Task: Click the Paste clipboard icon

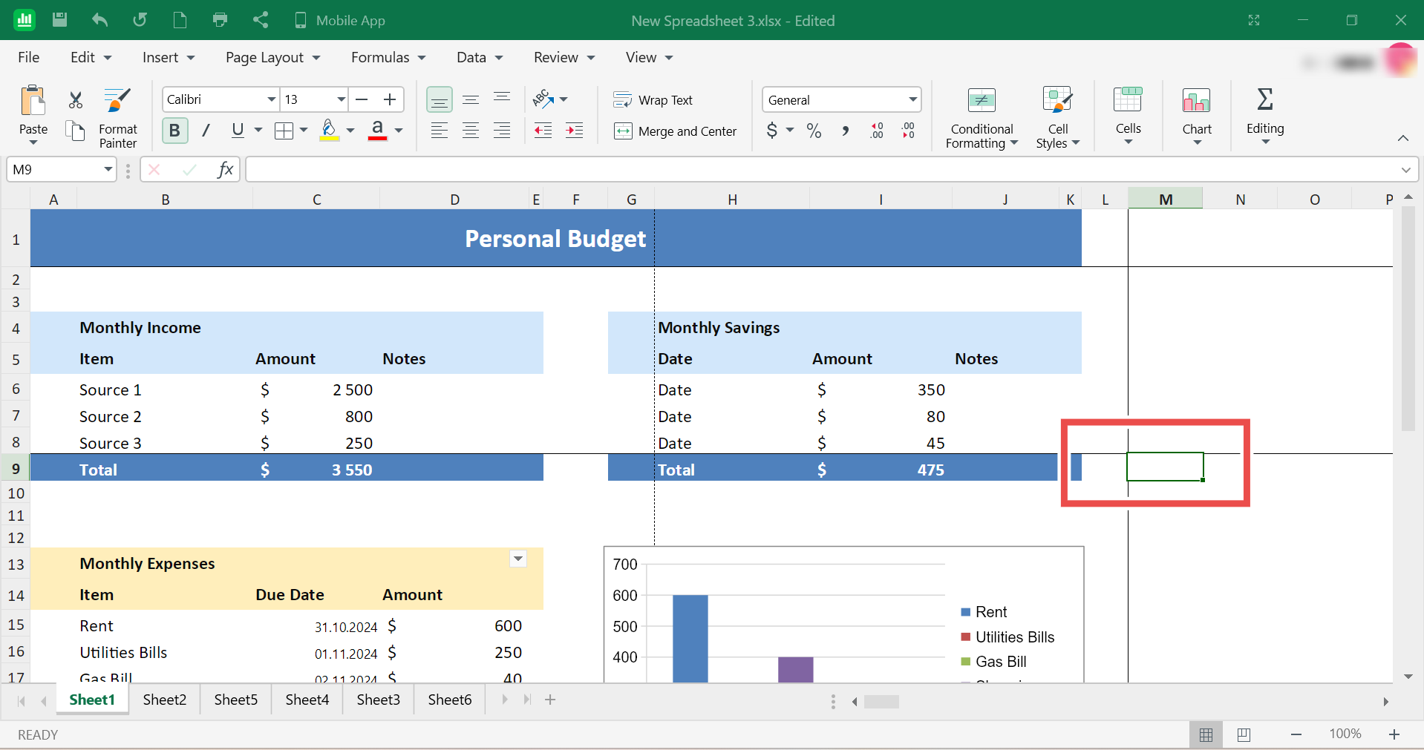Action: click(x=33, y=100)
